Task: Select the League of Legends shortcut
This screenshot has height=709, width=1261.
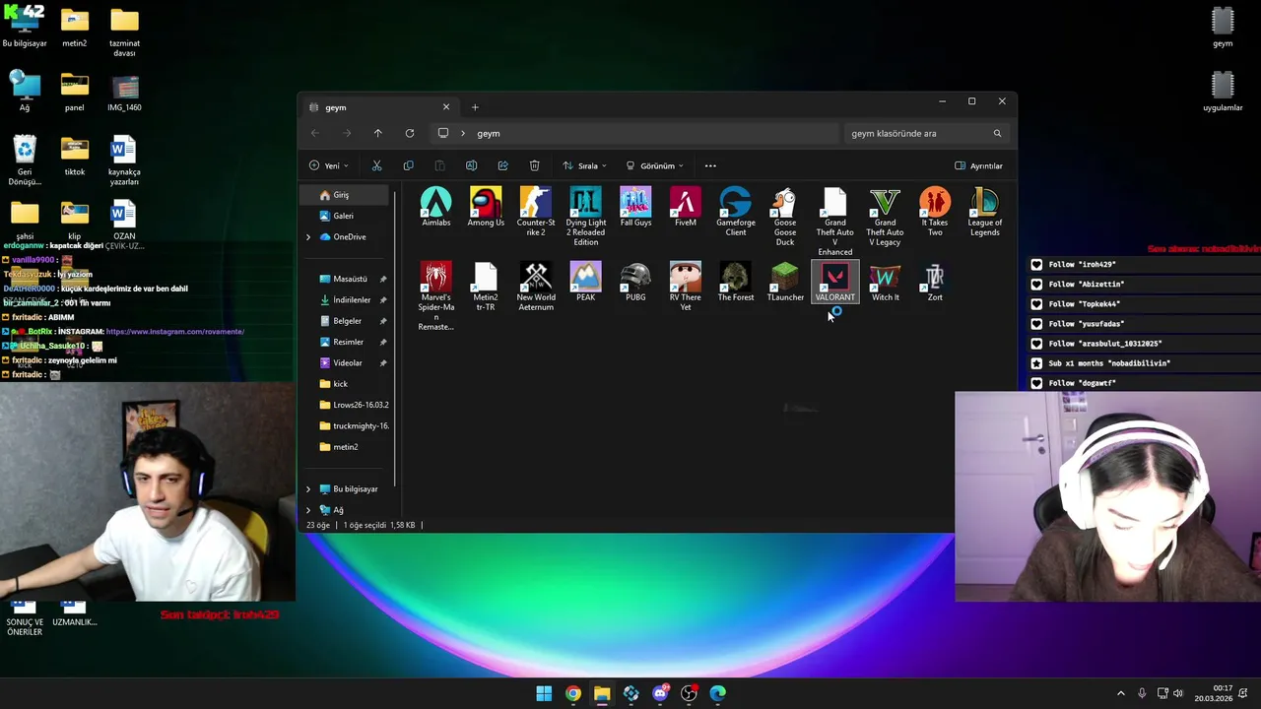Action: (x=985, y=213)
